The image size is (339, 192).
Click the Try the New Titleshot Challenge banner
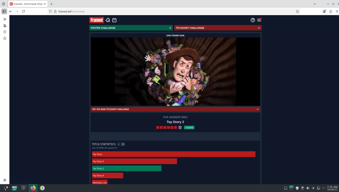point(175,109)
